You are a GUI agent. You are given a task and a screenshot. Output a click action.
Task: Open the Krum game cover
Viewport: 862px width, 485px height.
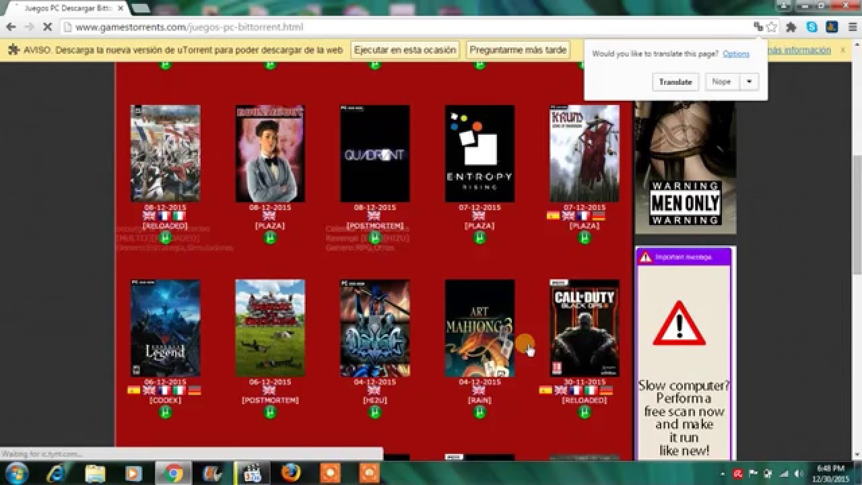tap(585, 154)
